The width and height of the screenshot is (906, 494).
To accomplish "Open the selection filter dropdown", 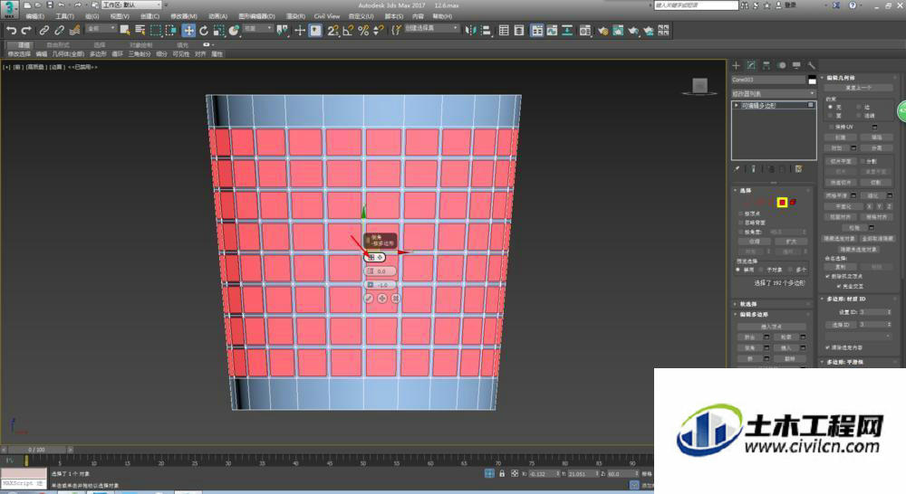I will coord(101,29).
